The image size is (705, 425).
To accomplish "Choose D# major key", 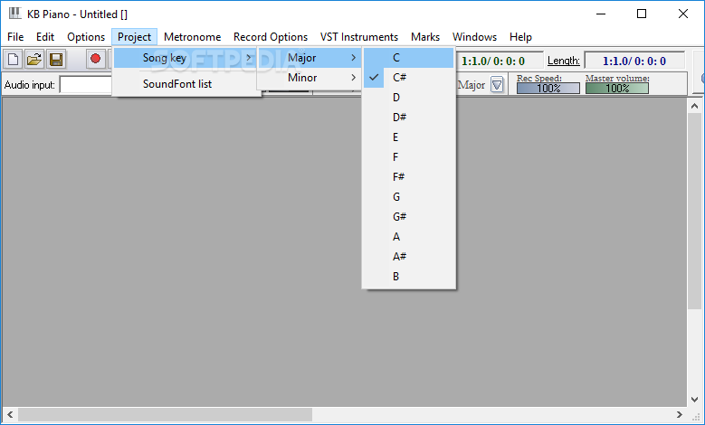I will (409, 118).
